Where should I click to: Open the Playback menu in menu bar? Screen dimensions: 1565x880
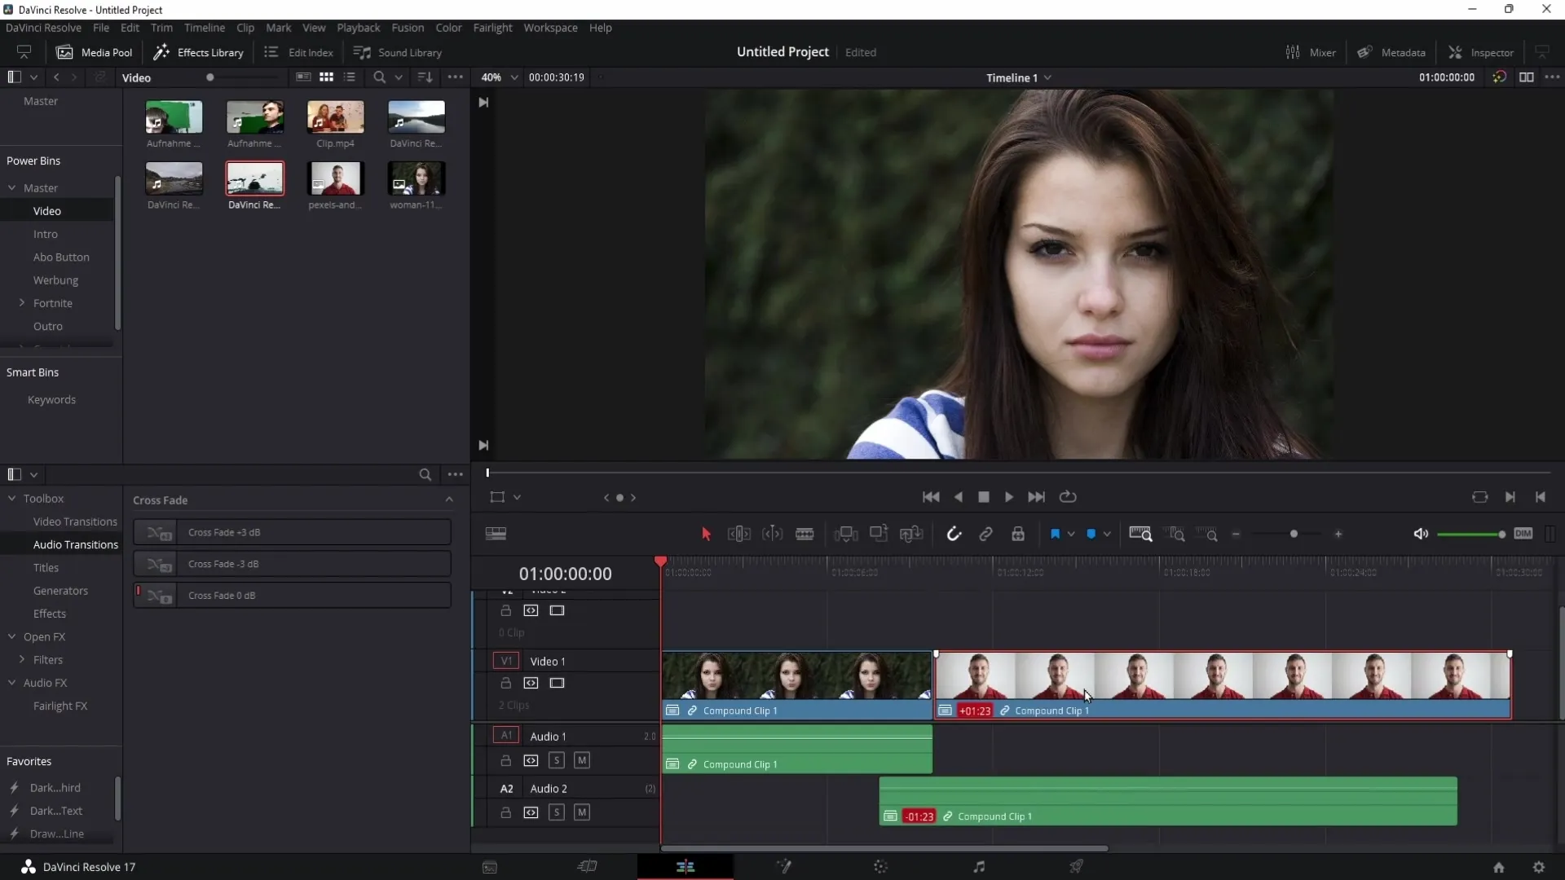click(x=359, y=28)
